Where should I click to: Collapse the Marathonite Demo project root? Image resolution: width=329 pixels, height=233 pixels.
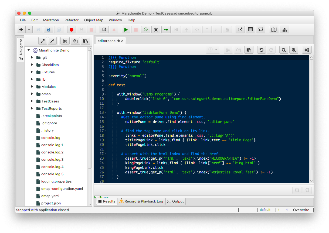[x=29, y=50]
